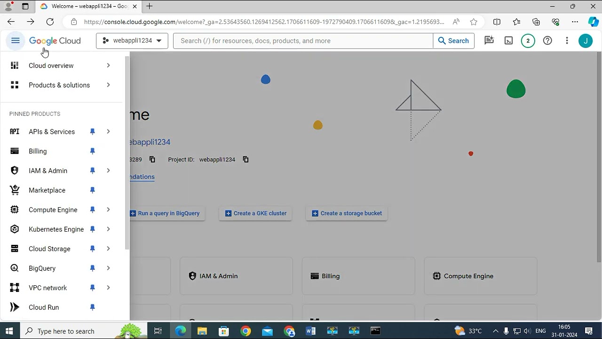Unpin Cloud Storage pin icon

point(92,249)
